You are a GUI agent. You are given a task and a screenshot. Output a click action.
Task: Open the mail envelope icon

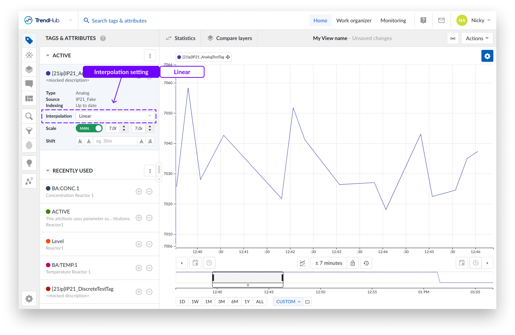click(x=441, y=20)
